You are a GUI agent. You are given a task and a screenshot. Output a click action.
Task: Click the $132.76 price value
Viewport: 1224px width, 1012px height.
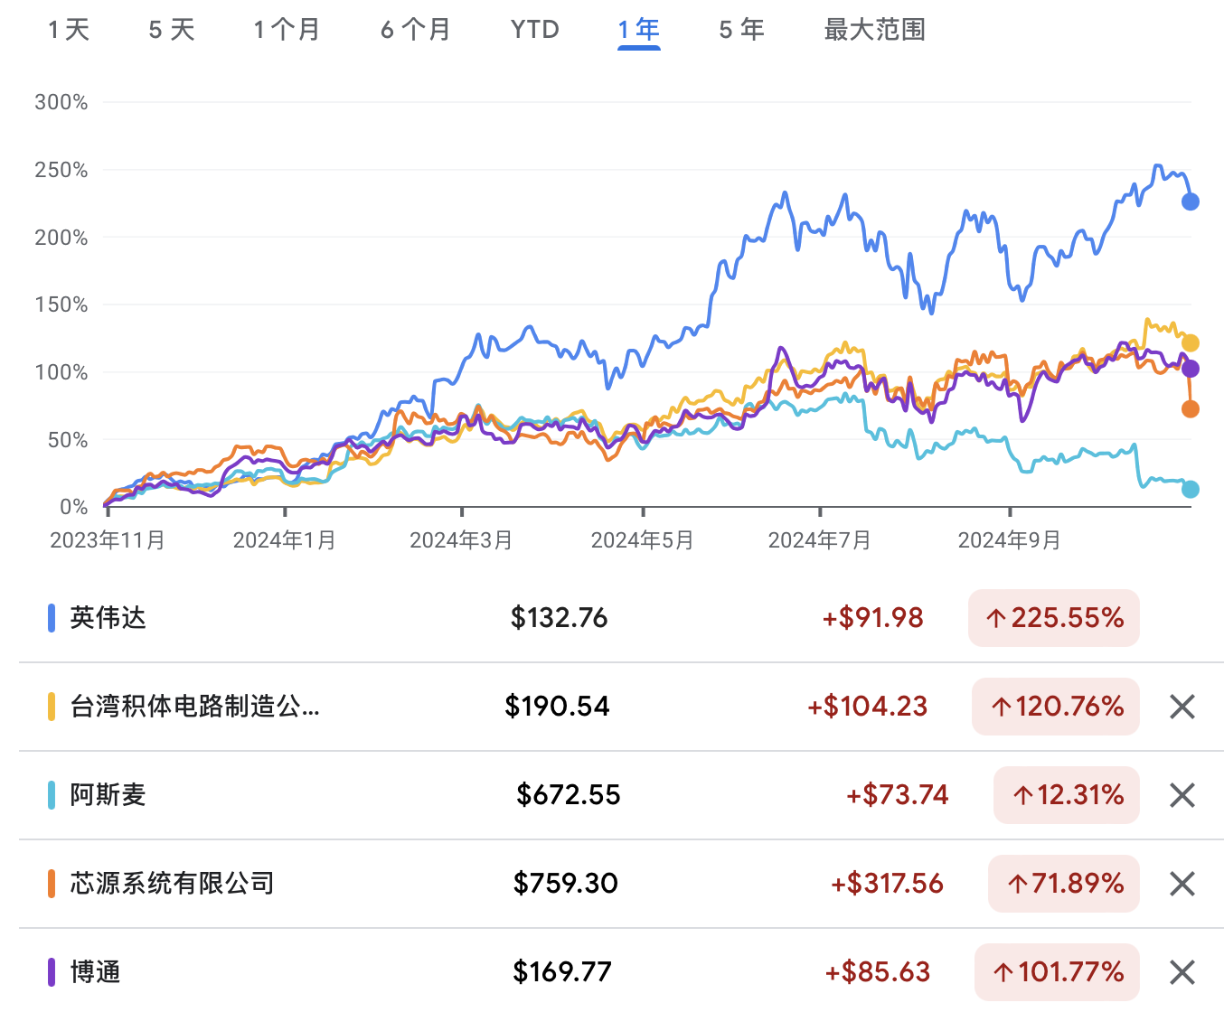tap(560, 618)
